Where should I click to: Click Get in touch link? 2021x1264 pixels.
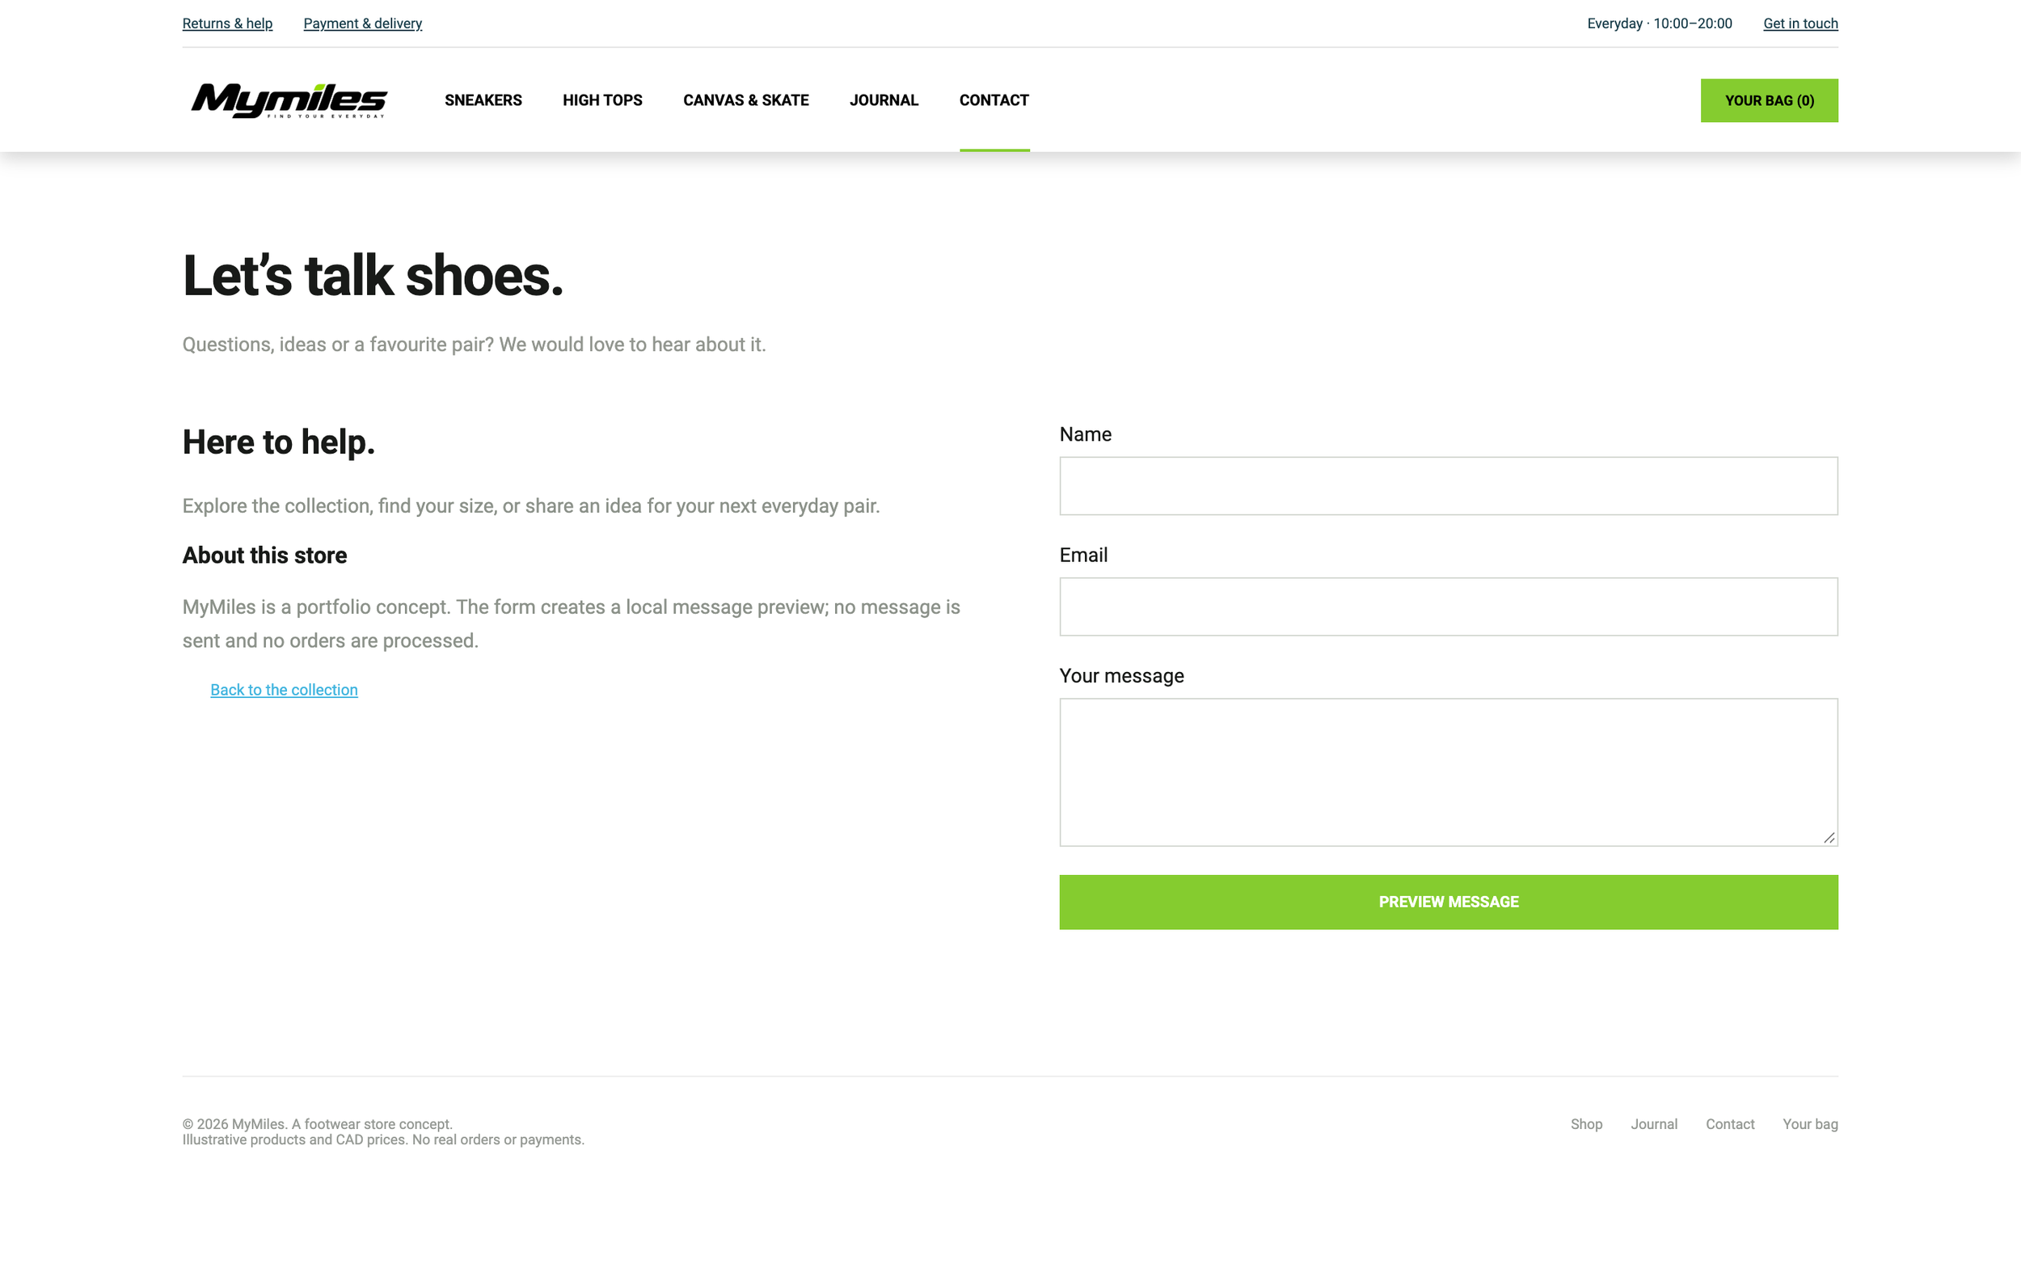(1799, 23)
